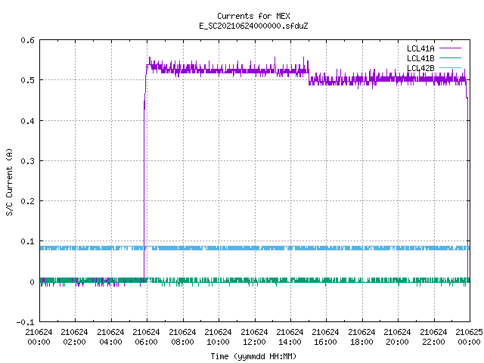484x363 pixels.
Task: Click the LCL42B legend label
Action: [x=420, y=68]
